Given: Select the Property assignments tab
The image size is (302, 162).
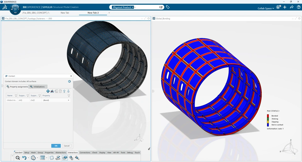Looking at the screenshot, I should coord(17,87).
